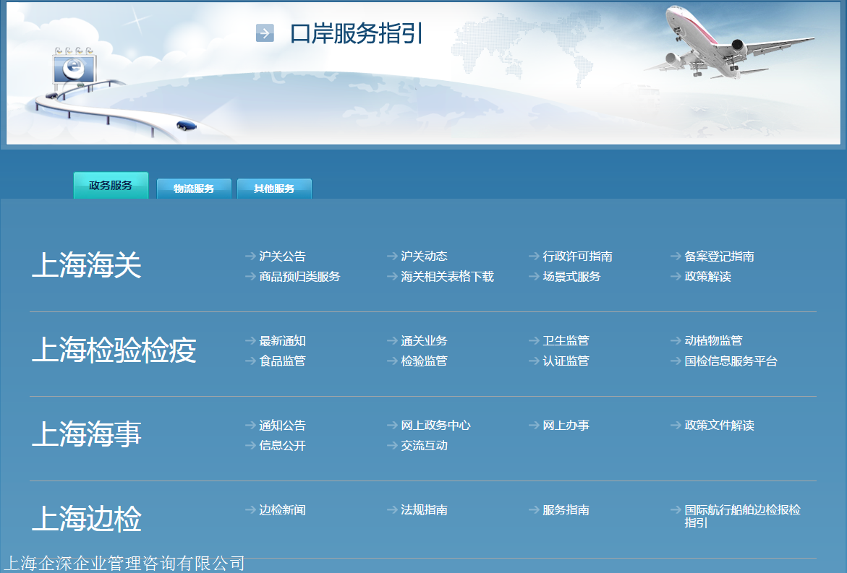Click the 上海边检 heading
The width and height of the screenshot is (847, 573).
pos(86,519)
